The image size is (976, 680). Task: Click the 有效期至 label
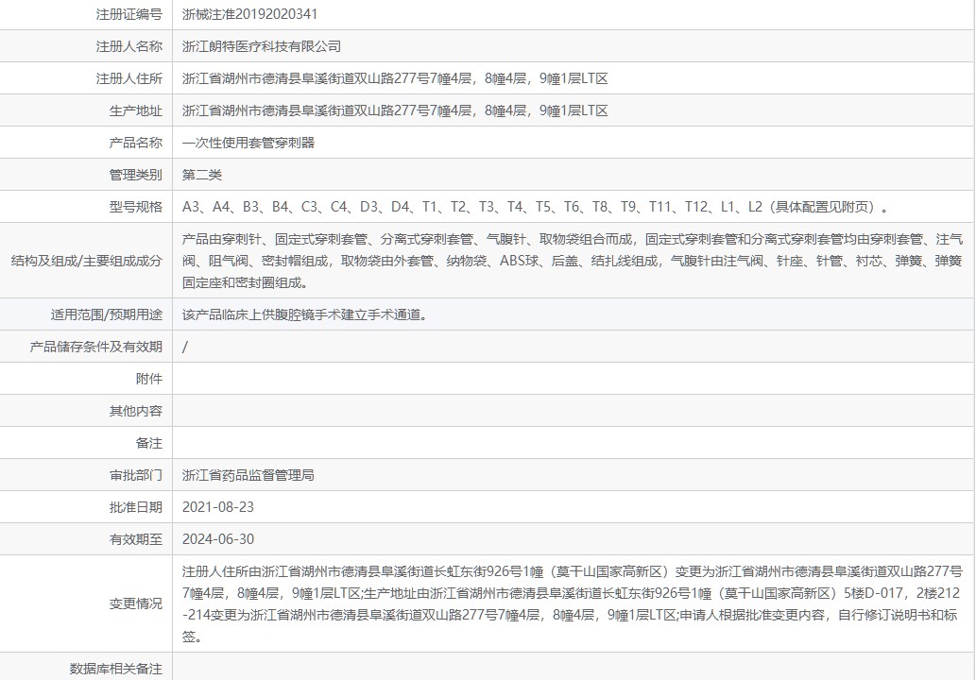click(136, 539)
